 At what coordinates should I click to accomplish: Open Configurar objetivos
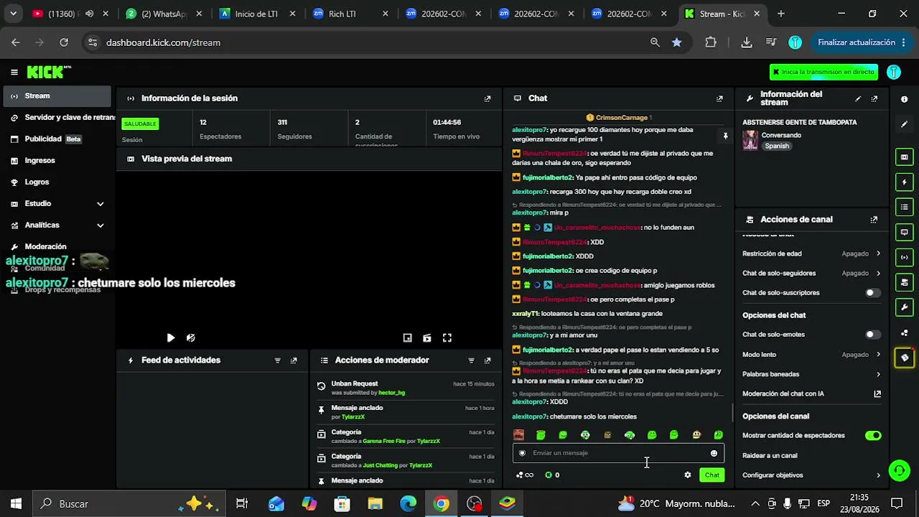[811, 475]
